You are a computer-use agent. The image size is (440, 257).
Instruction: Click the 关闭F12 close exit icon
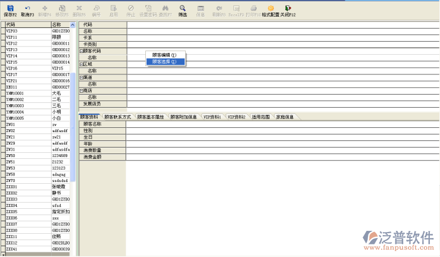click(x=289, y=8)
